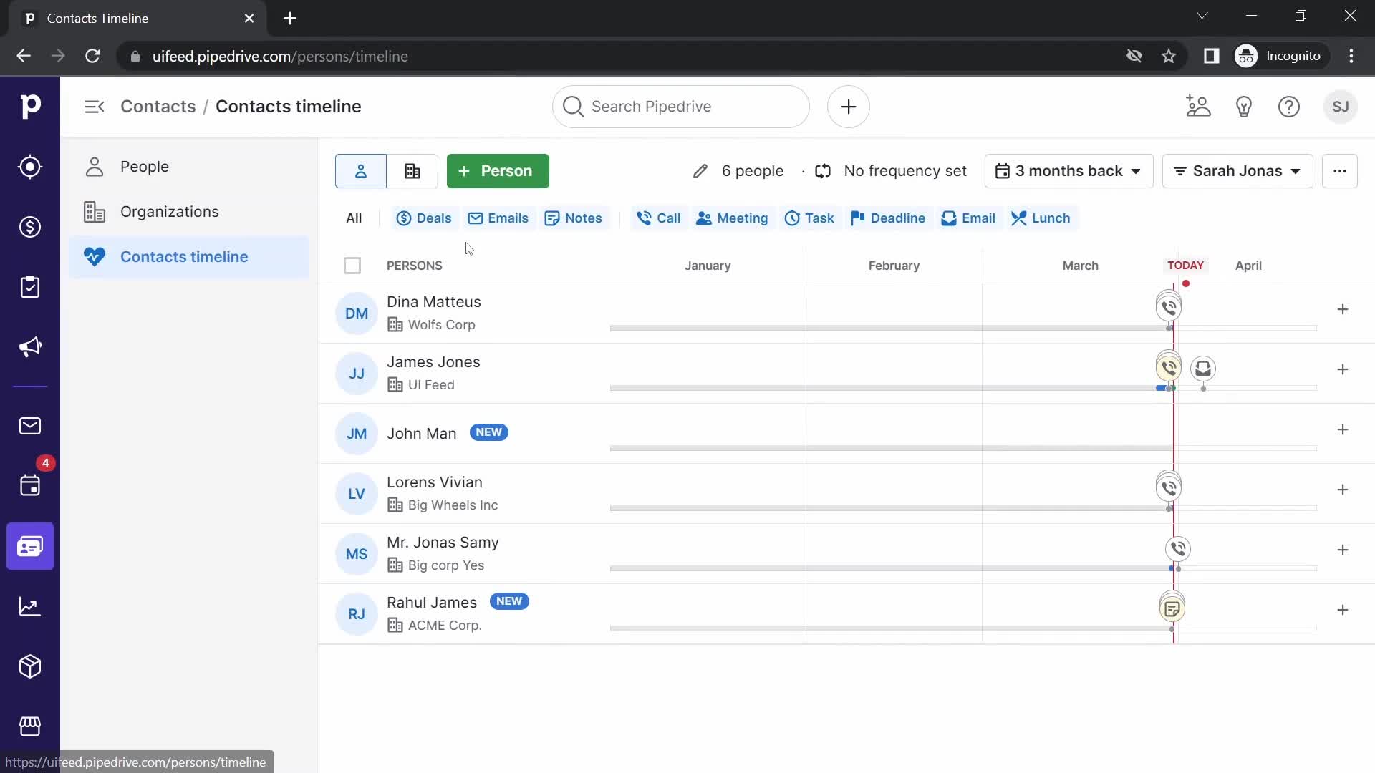The image size is (1375, 773).
Task: Toggle the Notes filter
Action: click(573, 218)
